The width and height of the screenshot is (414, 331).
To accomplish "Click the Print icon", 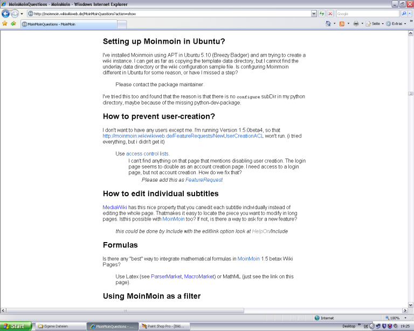I will point(356,24).
